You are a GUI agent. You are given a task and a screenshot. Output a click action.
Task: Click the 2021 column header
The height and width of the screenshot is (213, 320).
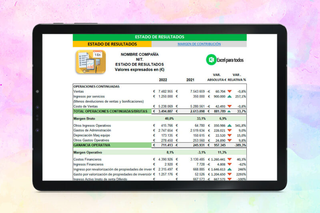coord(190,80)
